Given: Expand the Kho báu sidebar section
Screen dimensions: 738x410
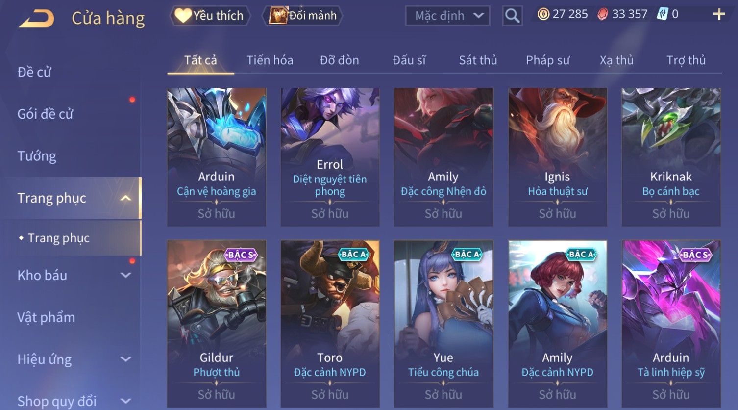Looking at the screenshot, I should click(126, 275).
